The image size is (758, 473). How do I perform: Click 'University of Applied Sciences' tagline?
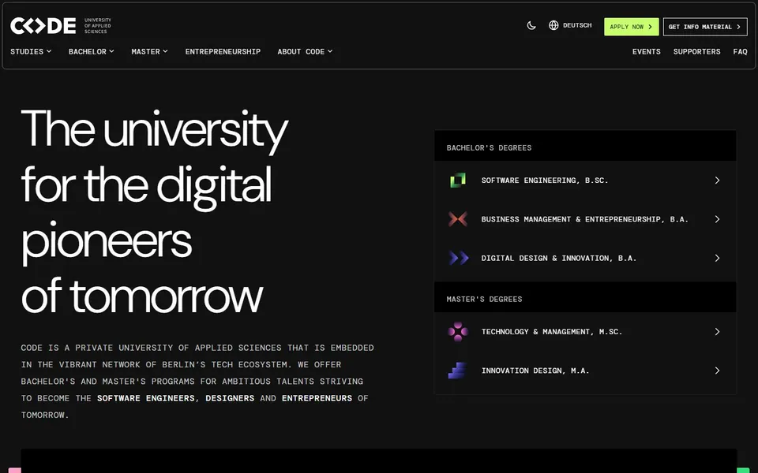pos(98,25)
